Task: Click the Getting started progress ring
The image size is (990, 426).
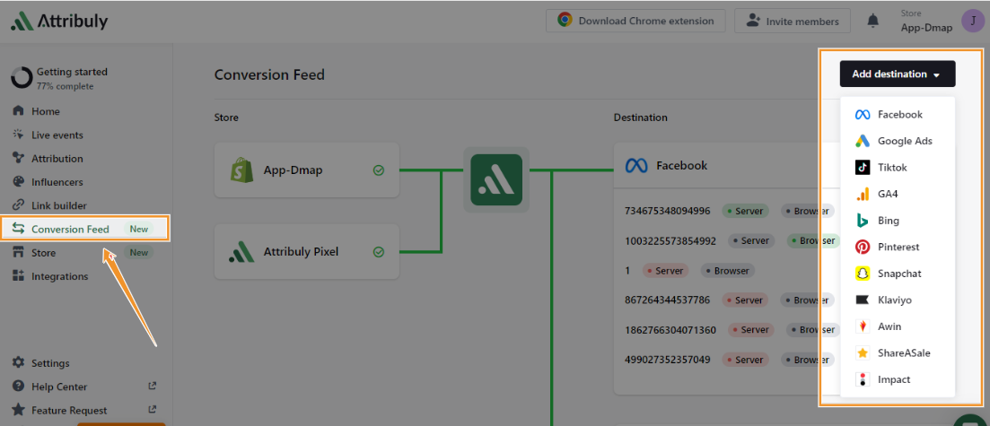Action: pyautogui.click(x=22, y=78)
